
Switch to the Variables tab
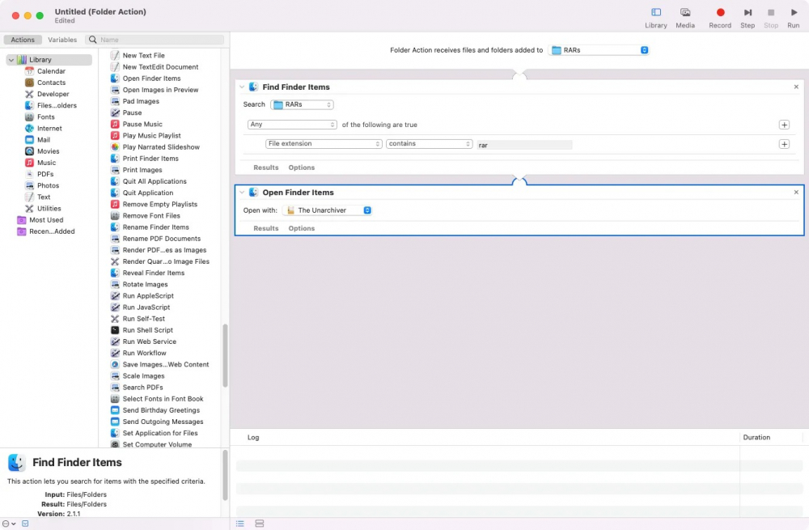click(62, 40)
